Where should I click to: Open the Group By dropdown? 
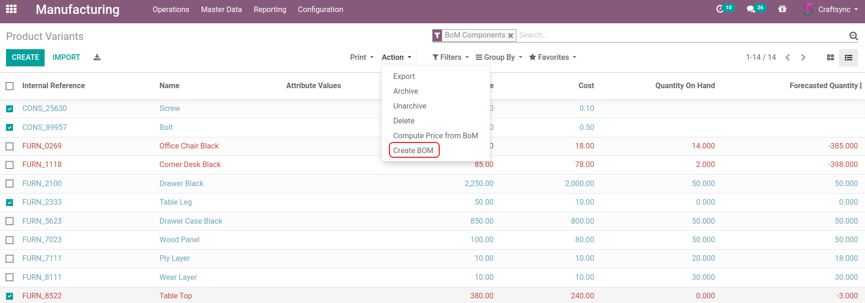click(499, 58)
